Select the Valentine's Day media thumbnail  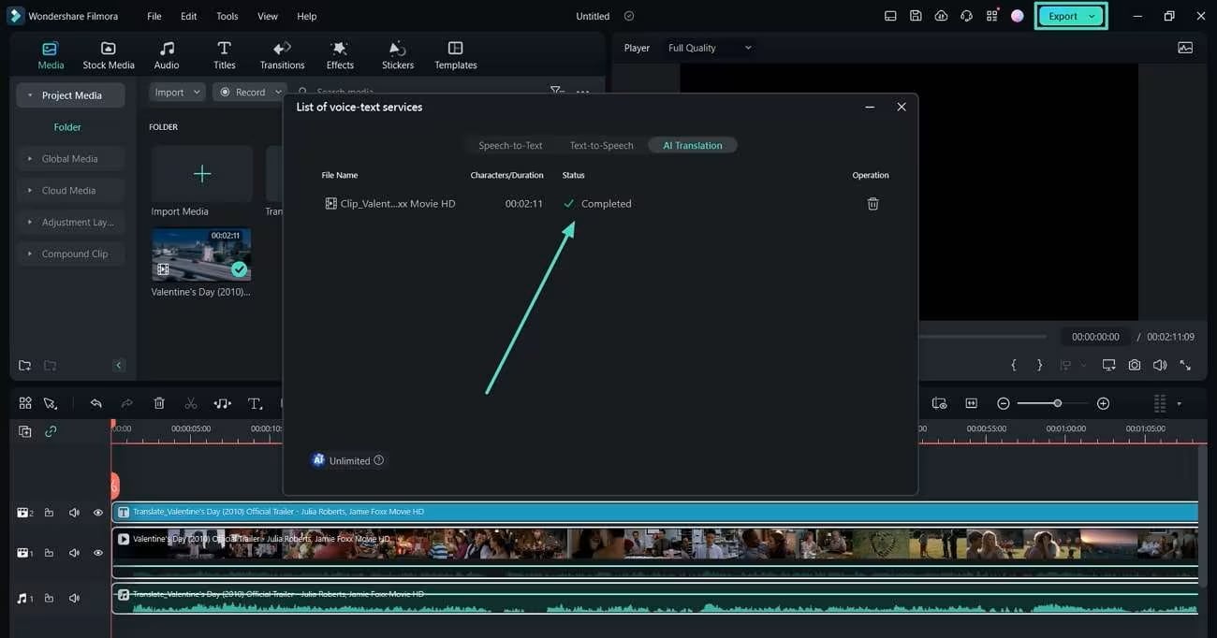201,254
